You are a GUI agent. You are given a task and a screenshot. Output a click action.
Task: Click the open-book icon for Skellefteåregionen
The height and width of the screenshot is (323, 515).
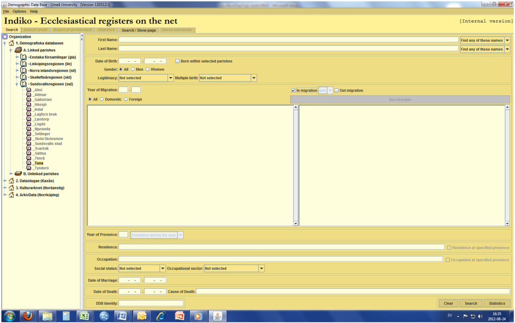pyautogui.click(x=23, y=77)
